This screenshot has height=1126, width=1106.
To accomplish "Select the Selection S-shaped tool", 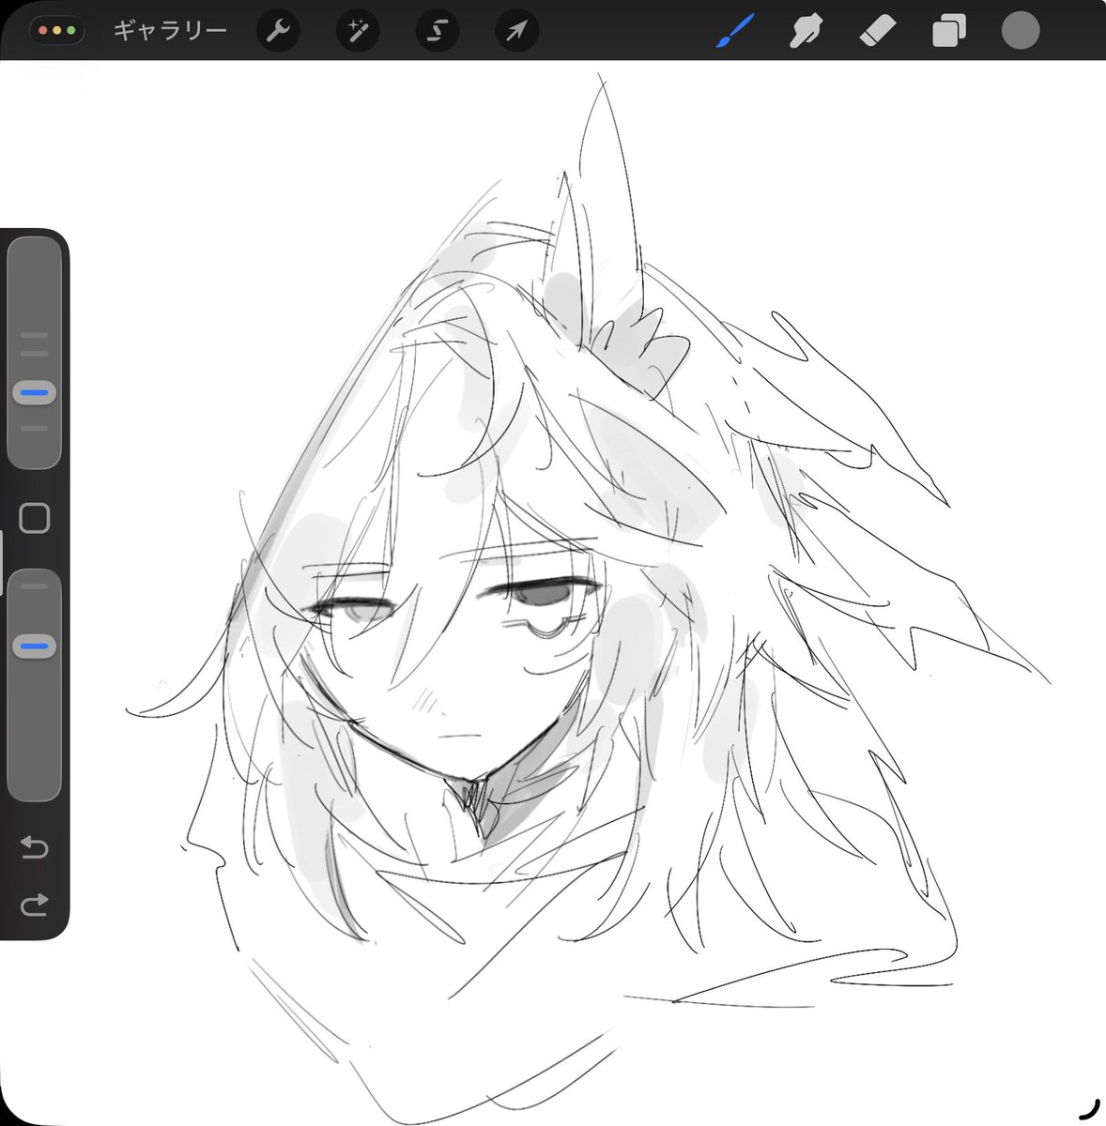I will click(437, 31).
